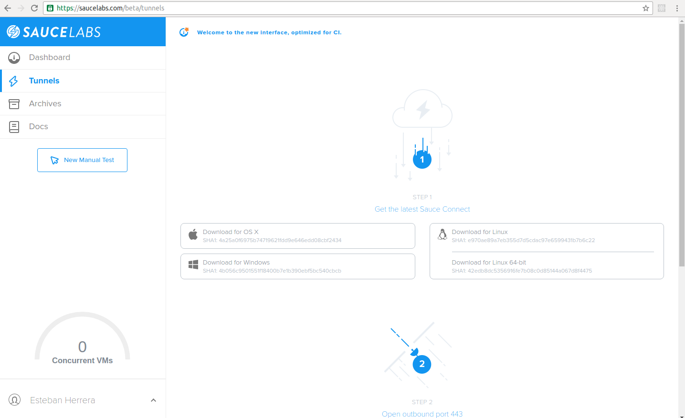Screen dimensions: 685x418
Task: Click the Sauce Labs logo
Action: [53, 32]
